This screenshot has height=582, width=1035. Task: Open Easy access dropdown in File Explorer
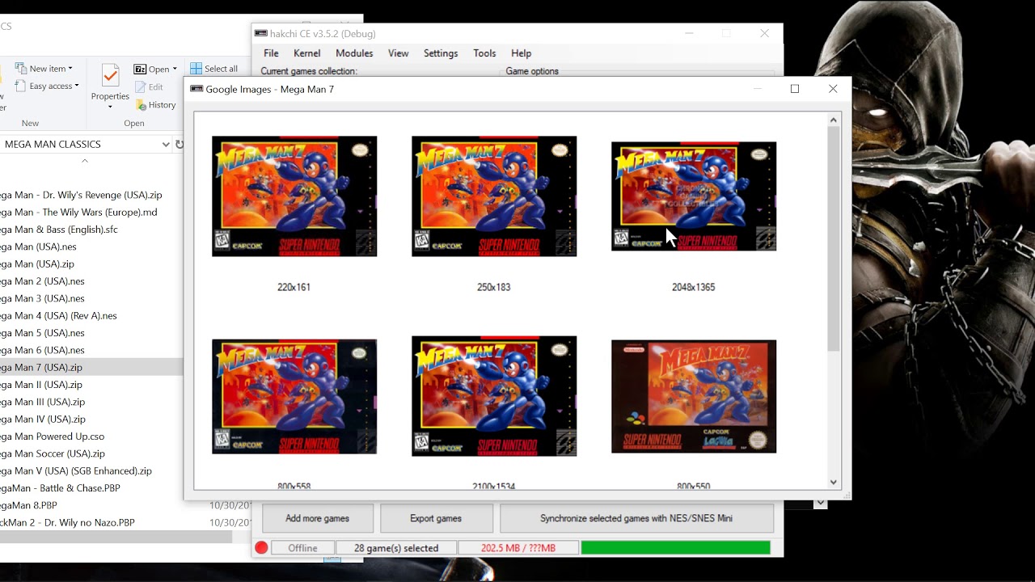(x=47, y=86)
